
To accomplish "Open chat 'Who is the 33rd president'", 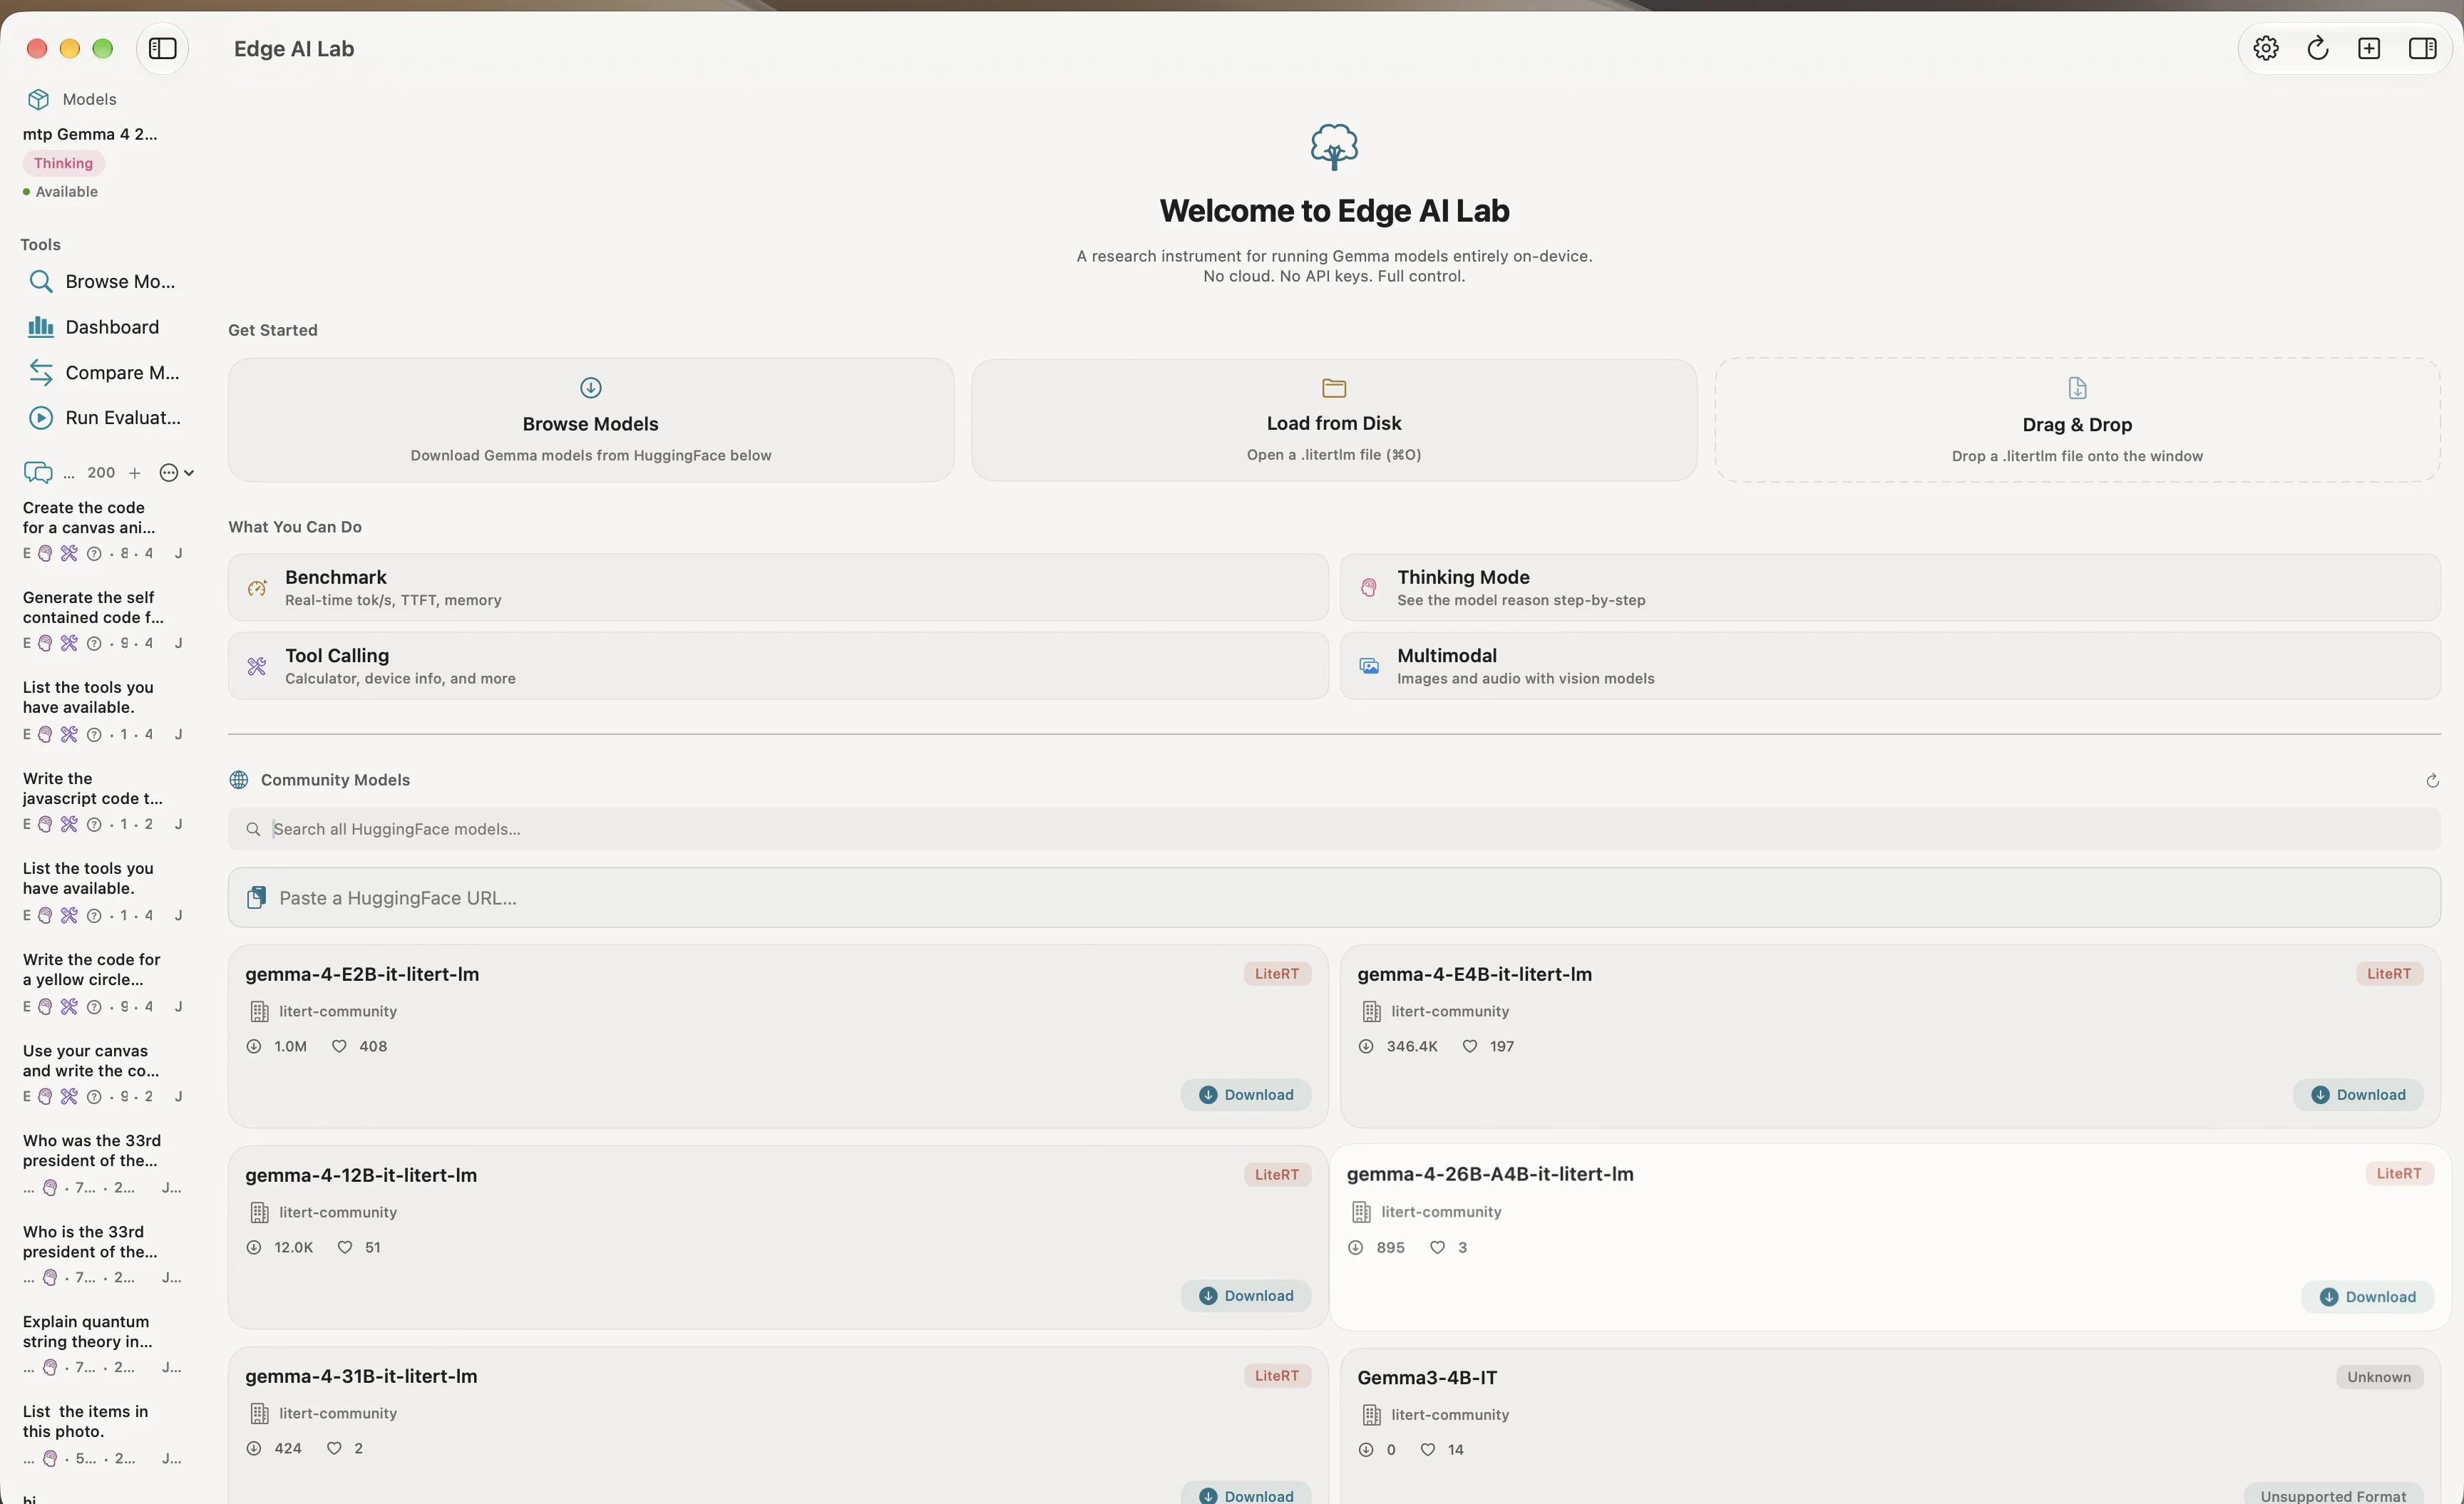I will (102, 1253).
